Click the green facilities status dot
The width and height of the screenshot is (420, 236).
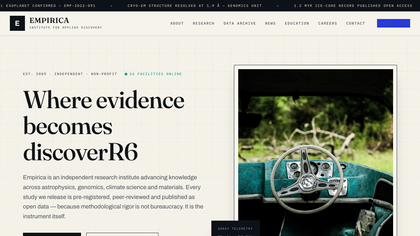click(126, 74)
